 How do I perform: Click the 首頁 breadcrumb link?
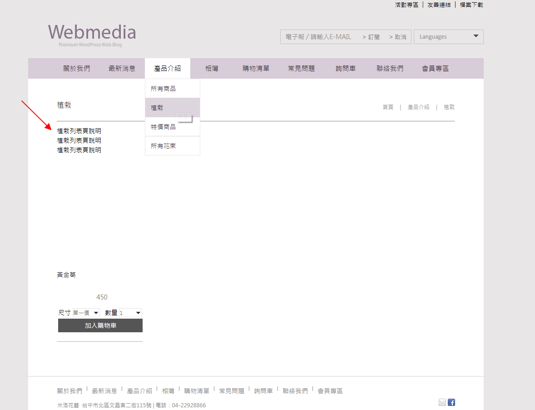coord(388,107)
